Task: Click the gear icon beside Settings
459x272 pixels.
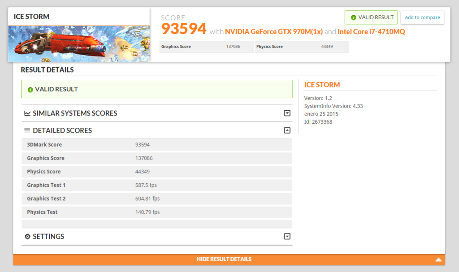Action: (27, 237)
